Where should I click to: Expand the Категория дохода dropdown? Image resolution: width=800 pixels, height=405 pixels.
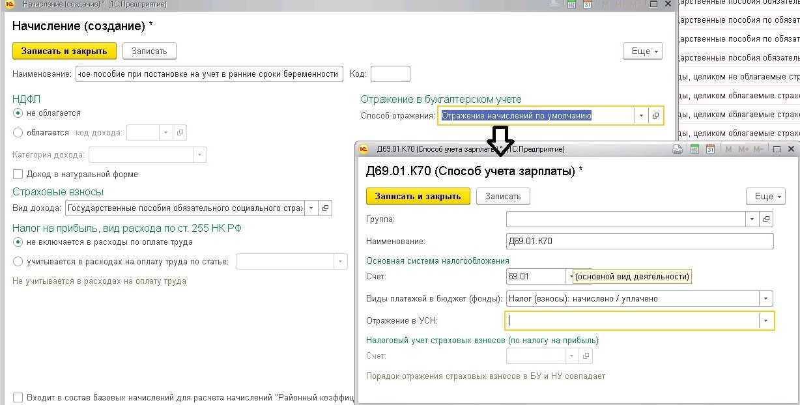click(x=200, y=155)
